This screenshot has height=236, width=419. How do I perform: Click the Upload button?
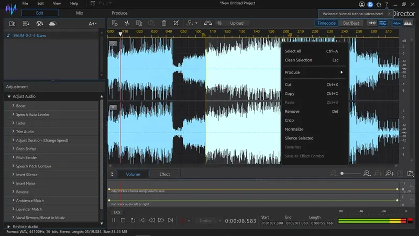(237, 23)
